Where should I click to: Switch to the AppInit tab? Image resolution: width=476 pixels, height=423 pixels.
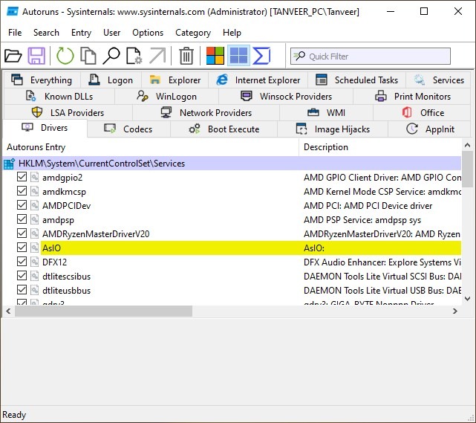430,129
